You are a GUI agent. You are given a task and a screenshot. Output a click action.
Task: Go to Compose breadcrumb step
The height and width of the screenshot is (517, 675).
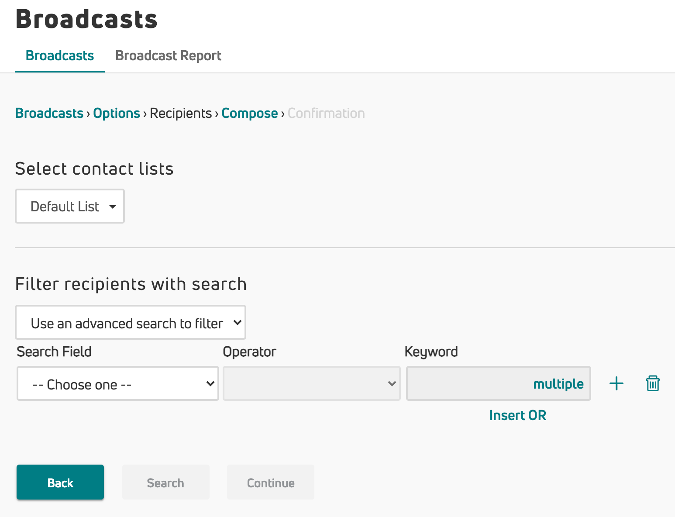coord(250,113)
